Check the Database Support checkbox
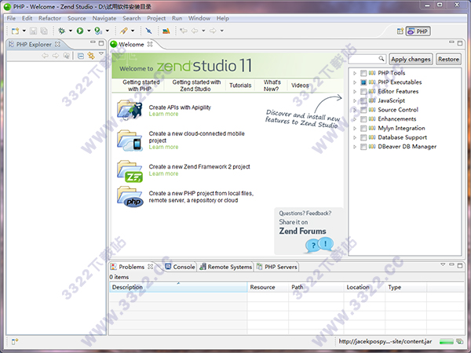The image size is (471, 353). pos(363,137)
